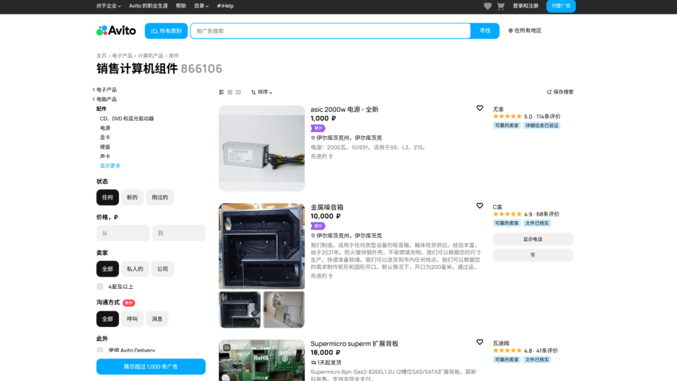
Task: Open all categories with the 所有类别 button
Action: click(165, 30)
